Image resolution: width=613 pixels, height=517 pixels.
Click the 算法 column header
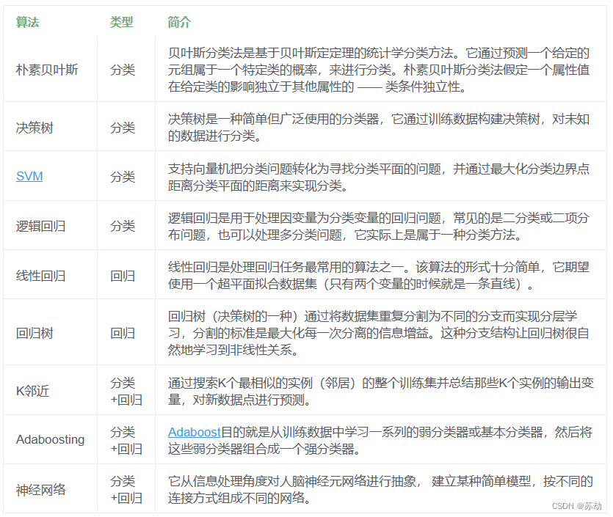tap(27, 22)
